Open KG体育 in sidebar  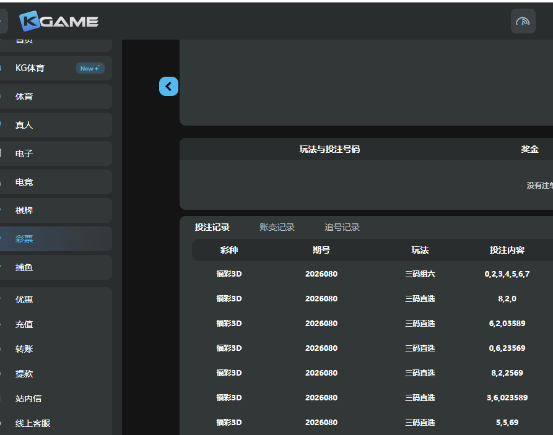click(x=30, y=68)
